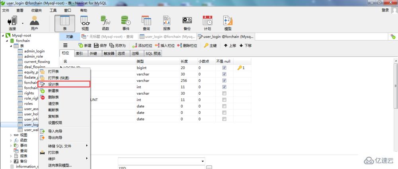Click 添加栏位 add field button
Viewport: 398px width, 169px height.
pos(142,45)
